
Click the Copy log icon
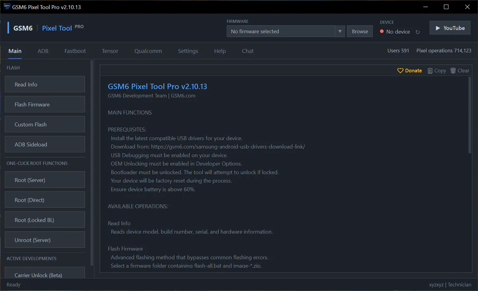pyautogui.click(x=430, y=70)
